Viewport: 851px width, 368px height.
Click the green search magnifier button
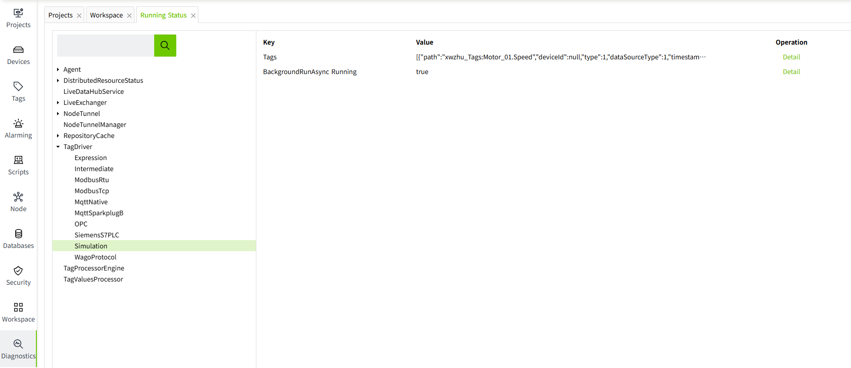pos(165,46)
